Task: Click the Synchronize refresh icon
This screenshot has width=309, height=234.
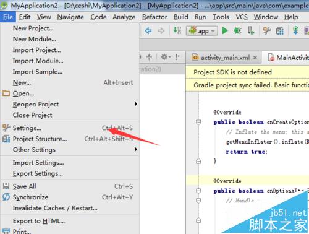Action: pyautogui.click(x=6, y=197)
